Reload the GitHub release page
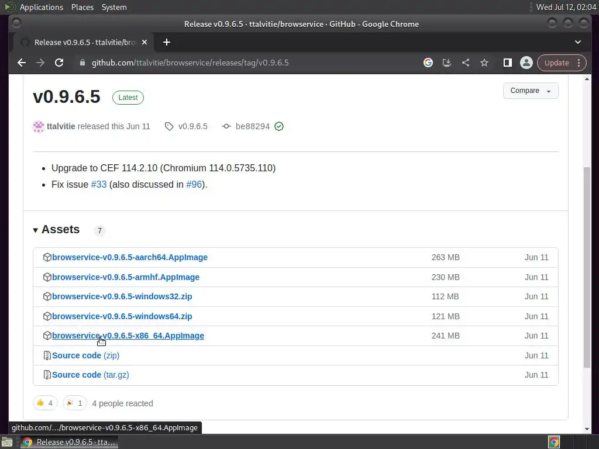Screen dimensions: 599x449 [x=59, y=63]
